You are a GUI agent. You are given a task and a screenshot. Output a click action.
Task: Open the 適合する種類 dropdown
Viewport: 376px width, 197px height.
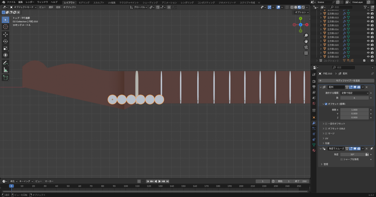pos(354,93)
